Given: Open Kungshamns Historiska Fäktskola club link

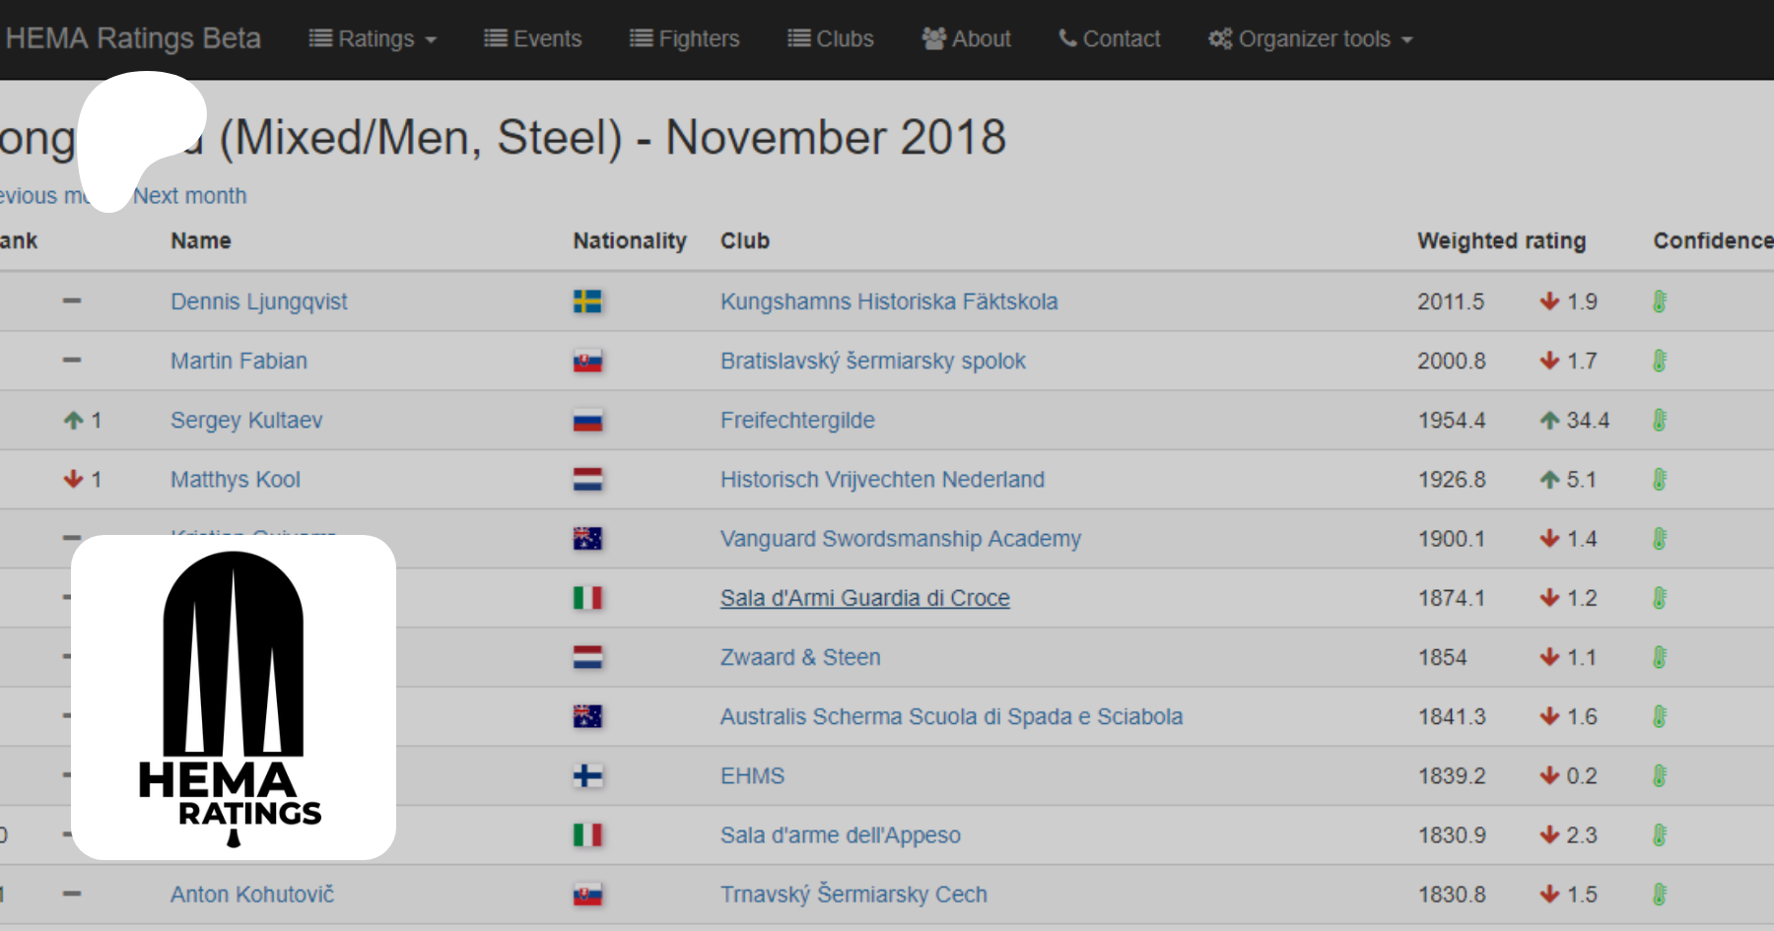Looking at the screenshot, I should point(889,301).
